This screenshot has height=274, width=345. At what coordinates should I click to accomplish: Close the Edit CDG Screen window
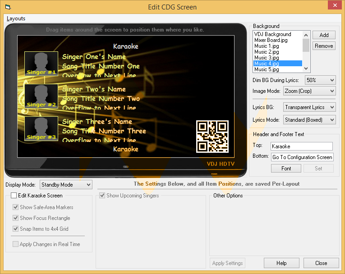pos(335,5)
